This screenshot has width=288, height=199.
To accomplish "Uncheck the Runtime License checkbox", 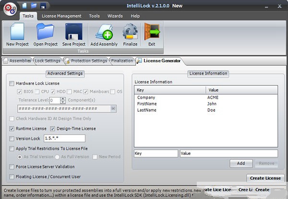I will tap(12, 129).
